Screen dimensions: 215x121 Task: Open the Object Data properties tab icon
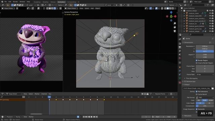point(180,78)
